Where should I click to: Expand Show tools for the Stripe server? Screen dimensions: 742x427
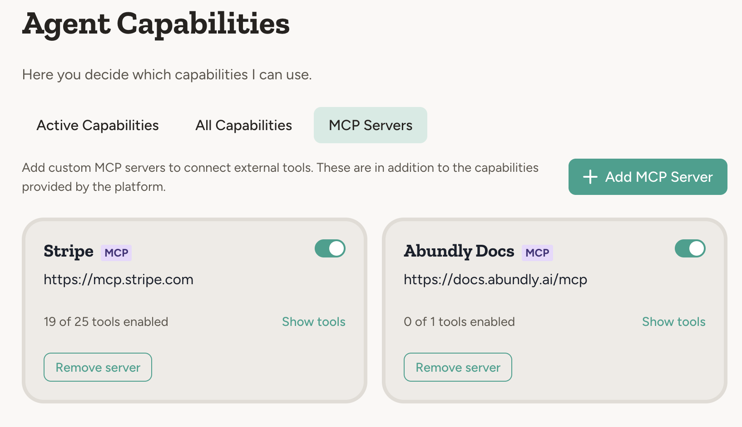313,322
